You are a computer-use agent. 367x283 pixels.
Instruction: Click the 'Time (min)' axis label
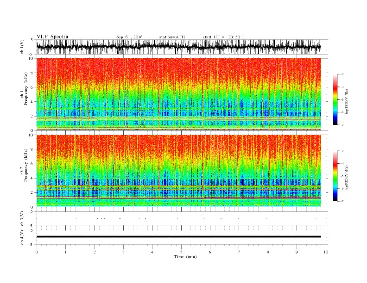tap(185, 257)
